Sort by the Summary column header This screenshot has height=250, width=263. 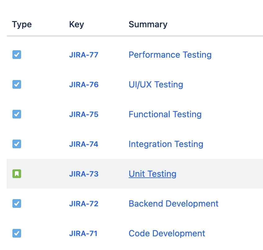[148, 24]
